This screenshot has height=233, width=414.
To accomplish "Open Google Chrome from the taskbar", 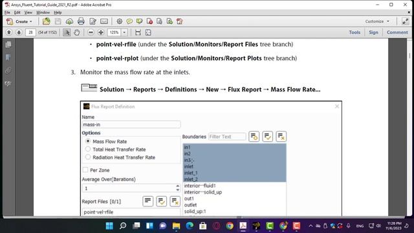I will coord(230,226).
